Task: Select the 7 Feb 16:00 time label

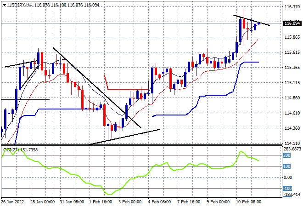Action: point(189,202)
